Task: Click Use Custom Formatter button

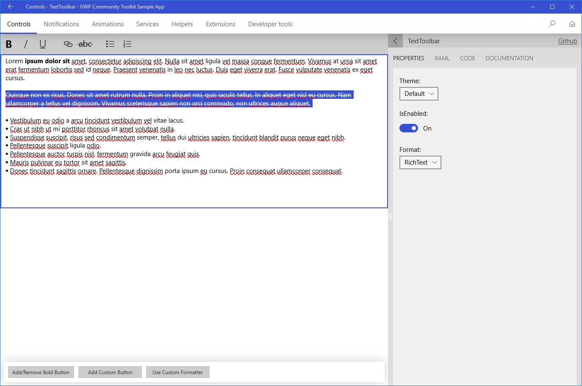Action: [x=178, y=372]
